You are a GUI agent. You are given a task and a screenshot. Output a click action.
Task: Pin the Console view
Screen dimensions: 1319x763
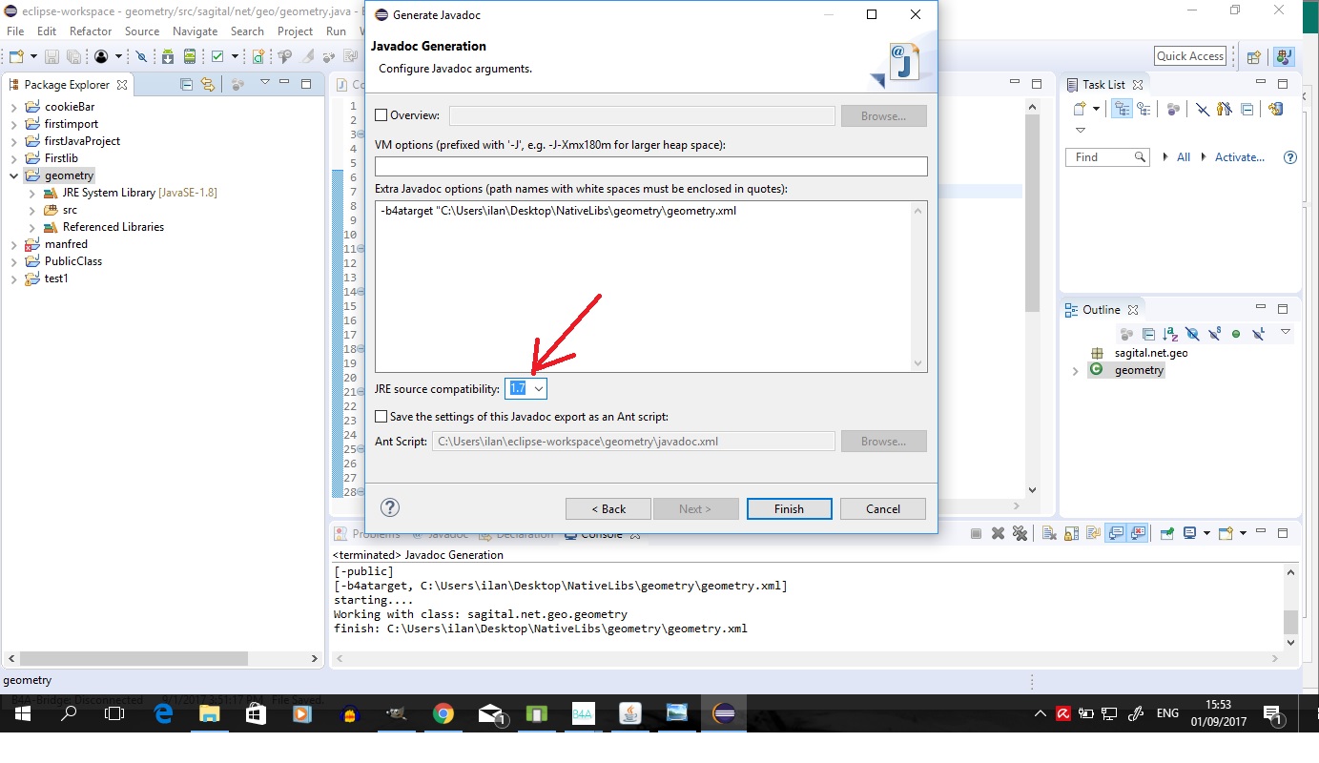[1165, 534]
